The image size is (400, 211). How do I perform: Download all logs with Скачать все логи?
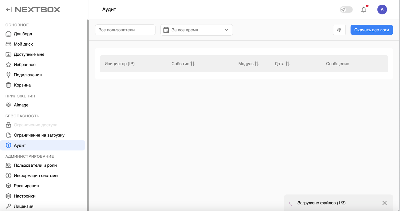pyautogui.click(x=371, y=30)
